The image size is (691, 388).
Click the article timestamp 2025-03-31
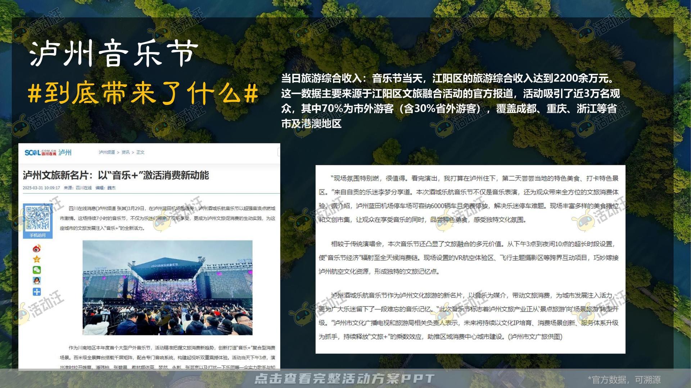pyautogui.click(x=42, y=188)
